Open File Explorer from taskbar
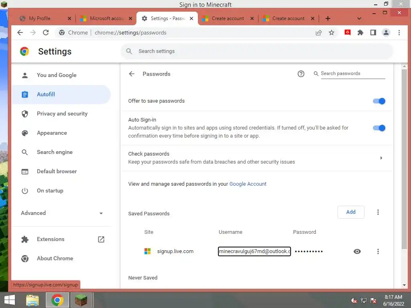 pyautogui.click(x=33, y=300)
